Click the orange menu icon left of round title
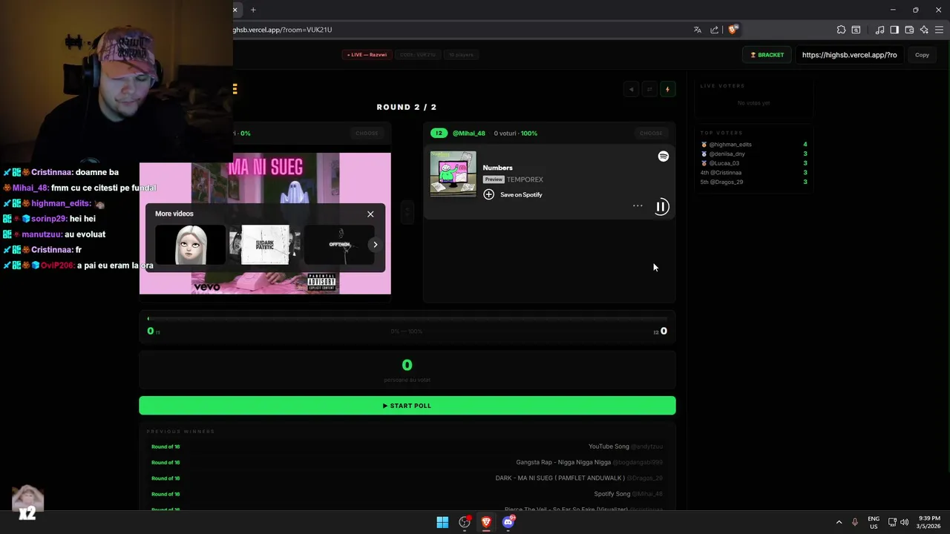 (x=235, y=89)
